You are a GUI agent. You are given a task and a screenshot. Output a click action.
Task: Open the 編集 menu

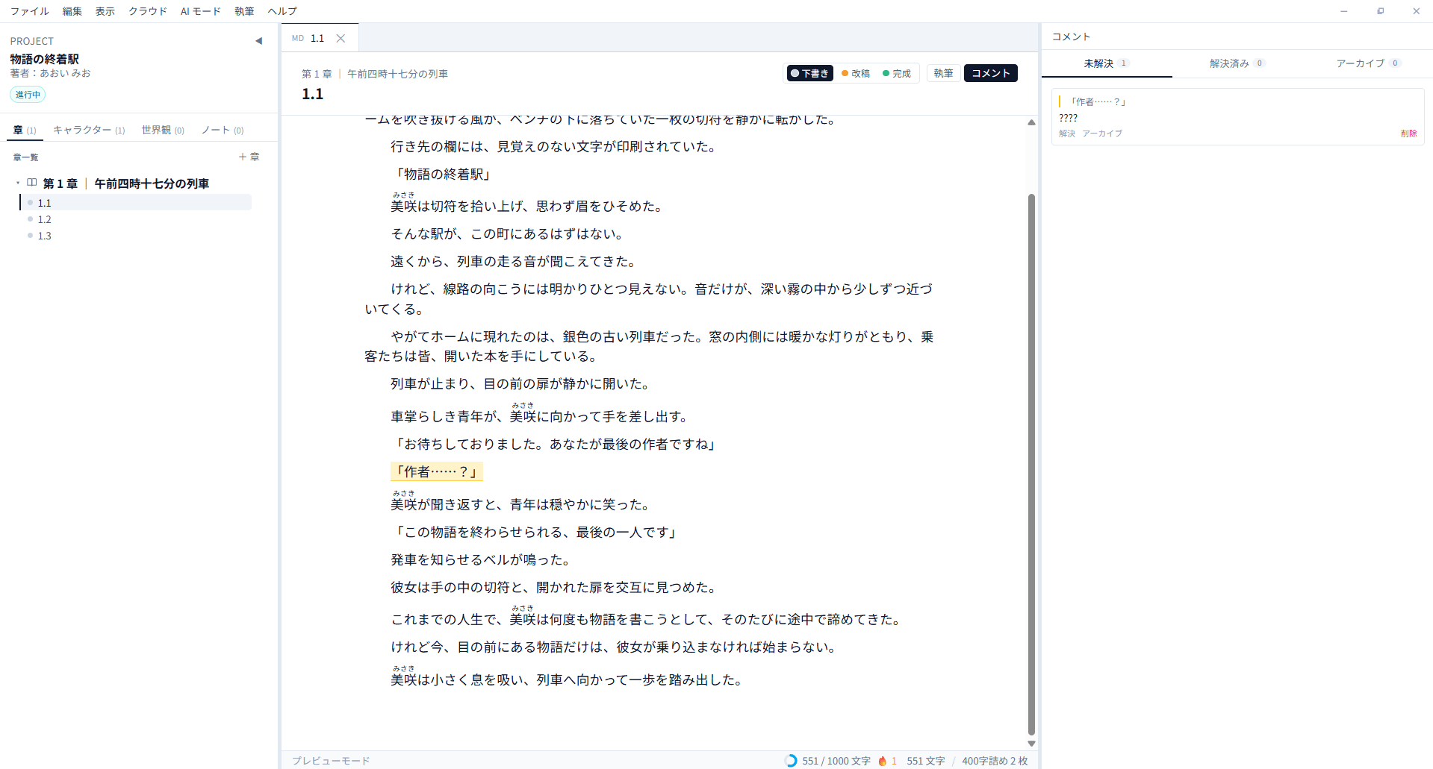pos(72,11)
